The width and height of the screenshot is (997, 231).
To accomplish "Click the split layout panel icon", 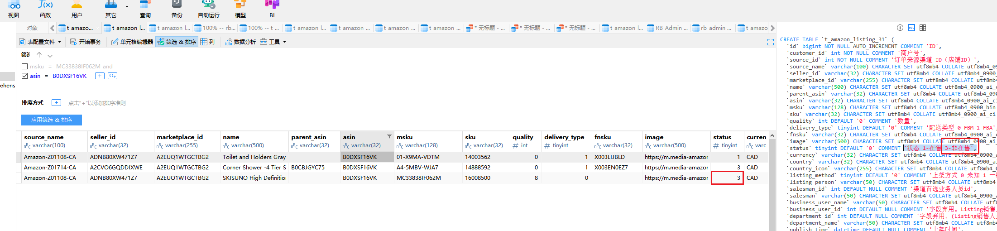I will 923,28.
